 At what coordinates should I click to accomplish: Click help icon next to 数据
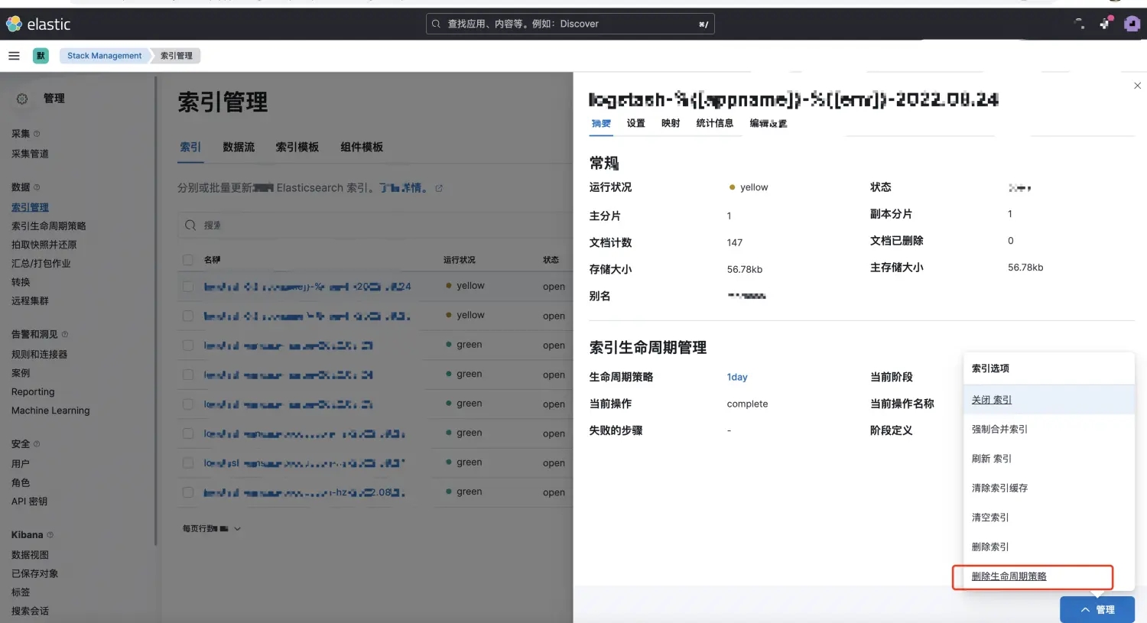pyautogui.click(x=37, y=187)
